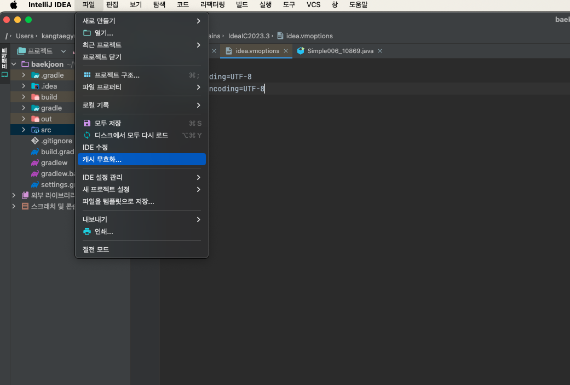This screenshot has height=385, width=570.
Task: Open the 리팩터링 menu
Action: coord(212,5)
